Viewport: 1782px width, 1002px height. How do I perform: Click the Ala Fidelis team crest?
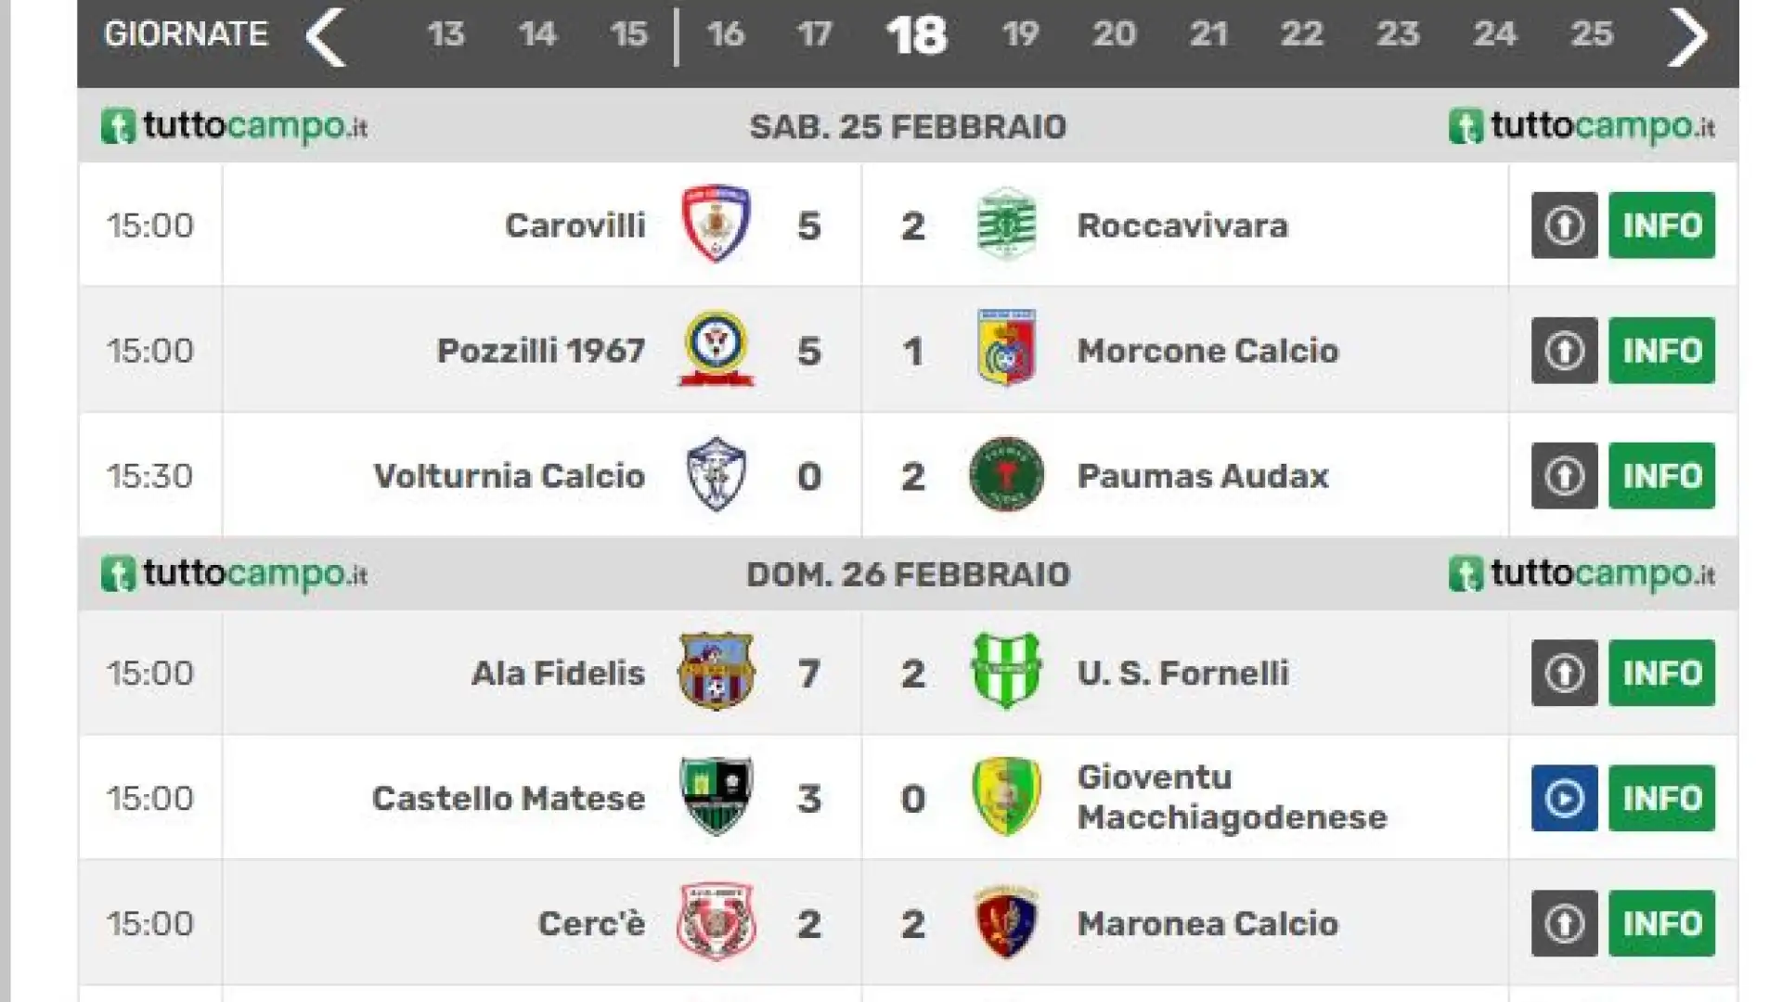click(716, 671)
